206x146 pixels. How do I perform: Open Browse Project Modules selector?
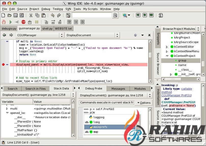click(181, 29)
